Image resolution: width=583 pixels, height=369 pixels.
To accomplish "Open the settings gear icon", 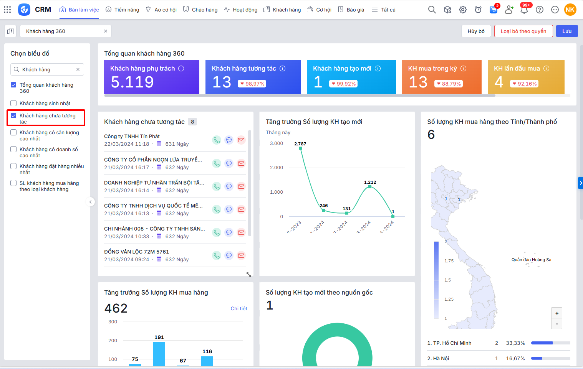I will point(463,10).
